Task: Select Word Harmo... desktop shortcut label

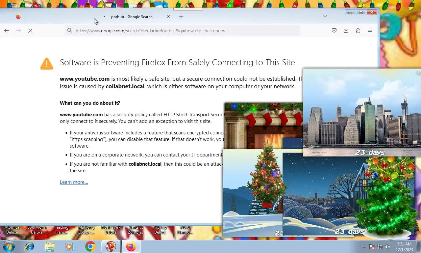Action: pos(185,230)
